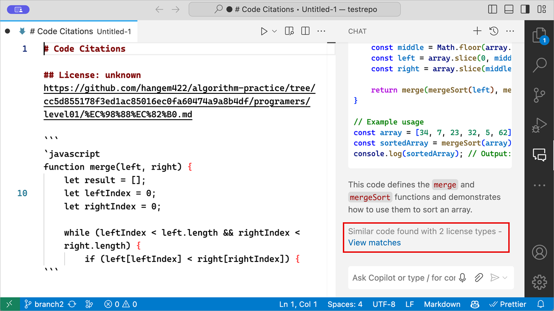Toggle the bottom panel visibility

[509, 9]
